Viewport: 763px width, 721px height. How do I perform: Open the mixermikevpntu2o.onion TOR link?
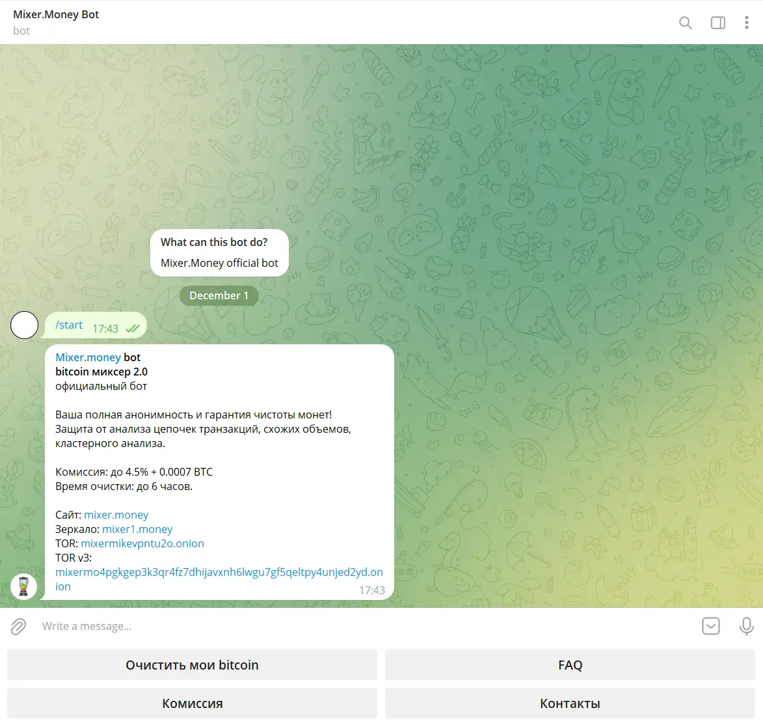[x=142, y=543]
